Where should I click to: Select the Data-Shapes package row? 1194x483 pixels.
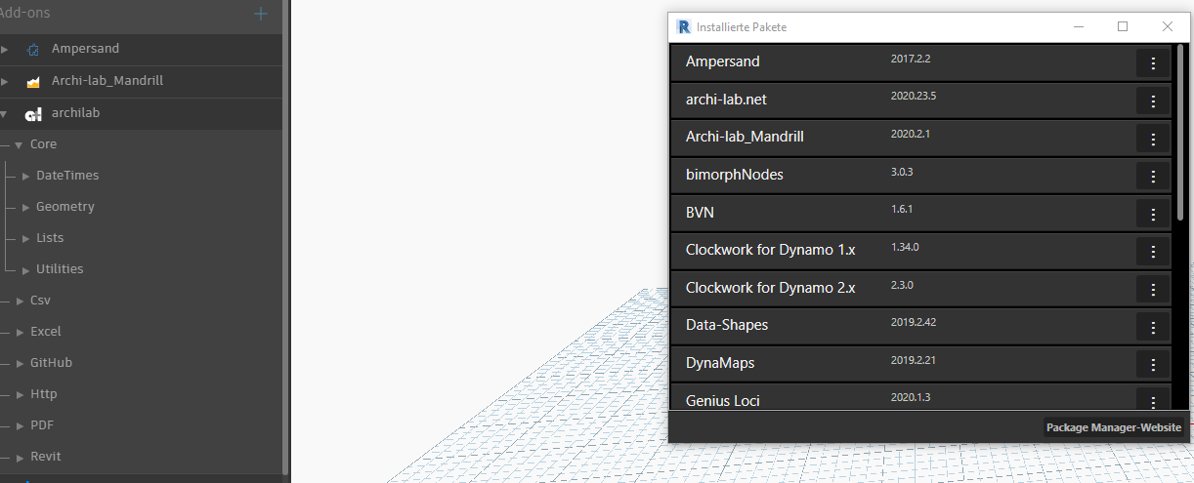pyautogui.click(x=921, y=327)
